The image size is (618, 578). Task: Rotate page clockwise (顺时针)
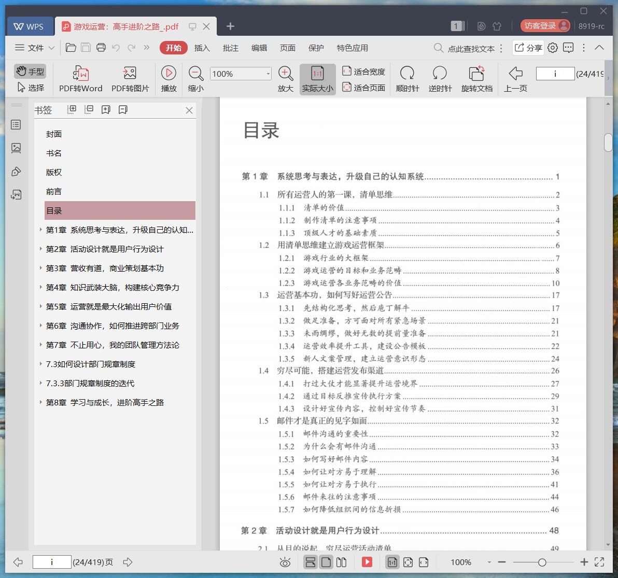point(407,79)
